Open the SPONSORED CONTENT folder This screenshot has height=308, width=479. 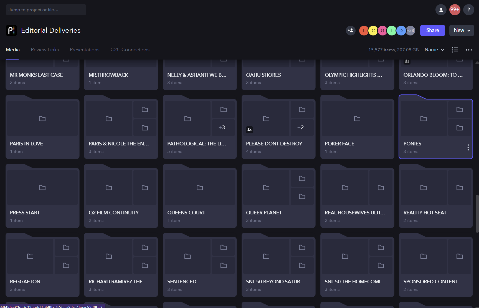tap(436, 265)
